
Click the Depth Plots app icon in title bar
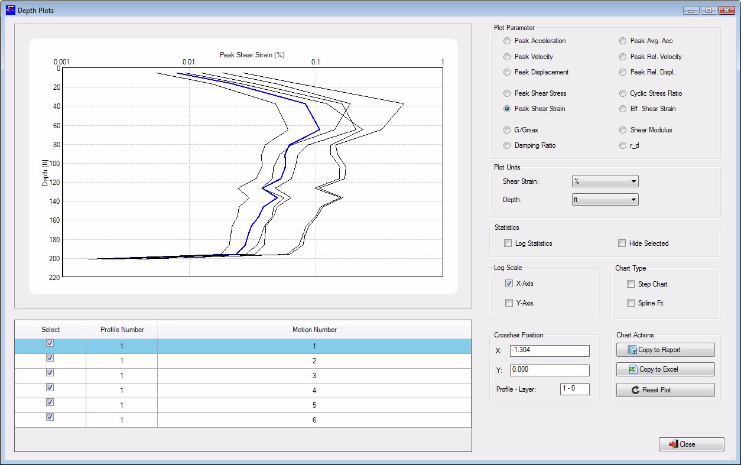coord(10,10)
